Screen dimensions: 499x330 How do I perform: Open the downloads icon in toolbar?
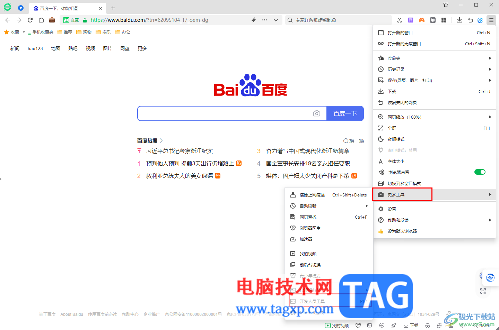[459, 20]
